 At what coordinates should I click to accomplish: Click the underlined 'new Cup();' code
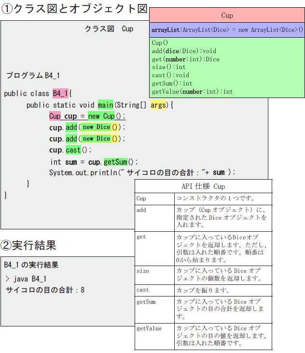click(x=106, y=116)
